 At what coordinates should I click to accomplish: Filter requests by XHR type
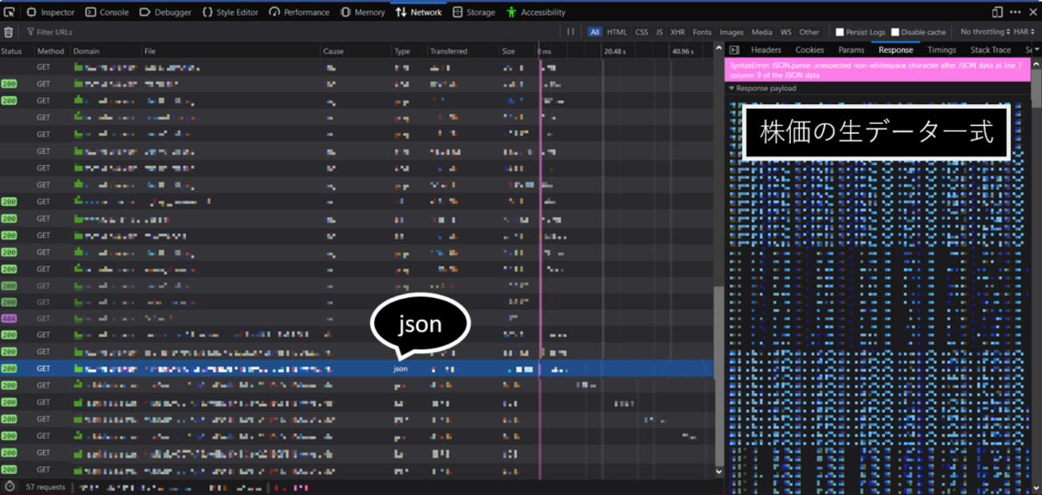(677, 32)
